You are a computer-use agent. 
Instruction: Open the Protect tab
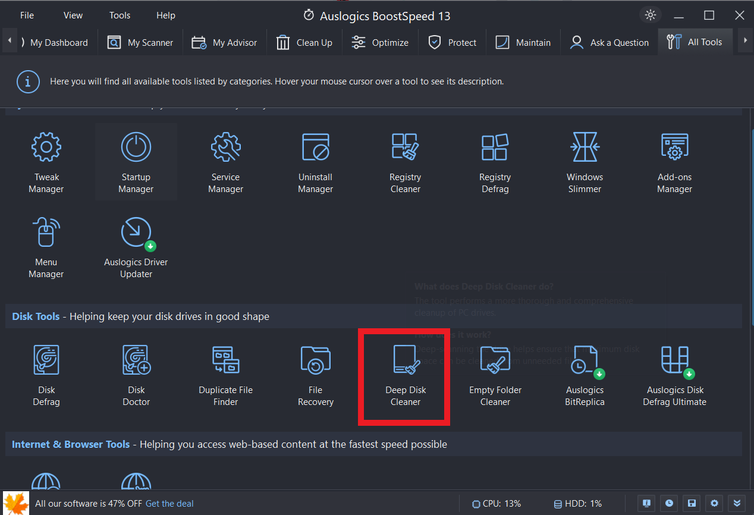pyautogui.click(x=453, y=42)
